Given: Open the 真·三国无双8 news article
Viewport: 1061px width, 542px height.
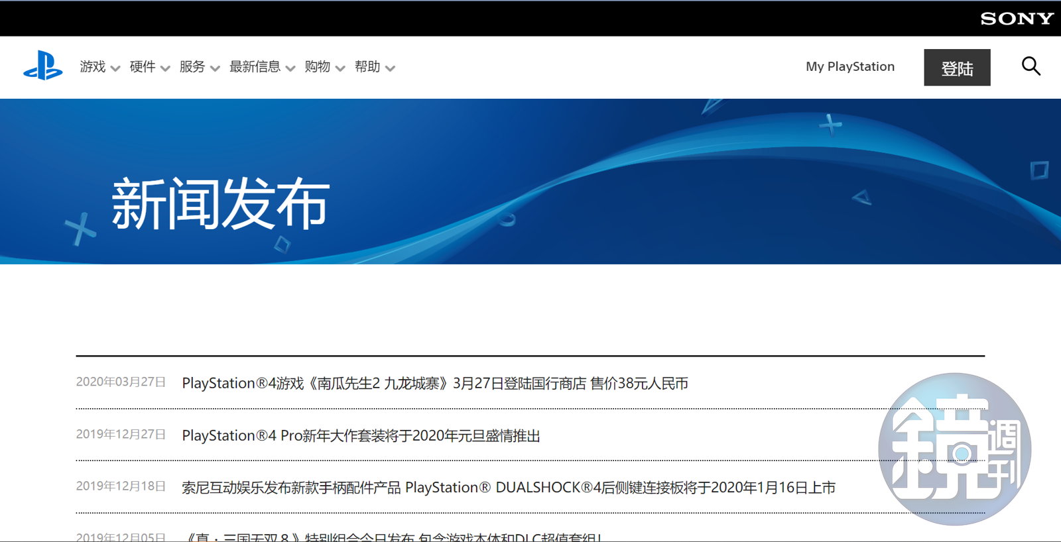Looking at the screenshot, I should pos(391,536).
